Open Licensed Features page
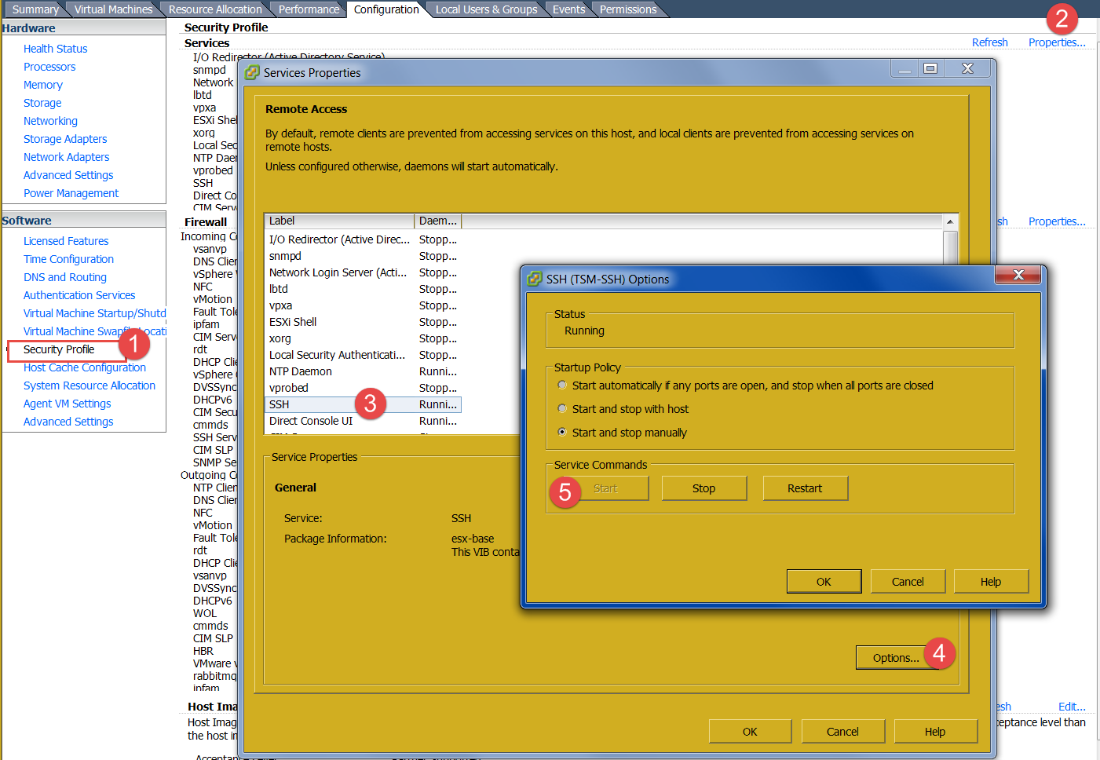This screenshot has height=760, width=1100. click(x=66, y=241)
